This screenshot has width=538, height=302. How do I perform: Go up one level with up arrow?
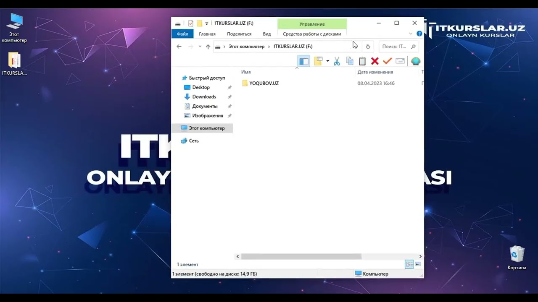click(208, 47)
